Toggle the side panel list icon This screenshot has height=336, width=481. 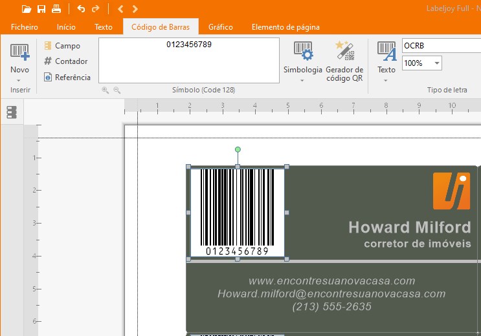coord(12,112)
